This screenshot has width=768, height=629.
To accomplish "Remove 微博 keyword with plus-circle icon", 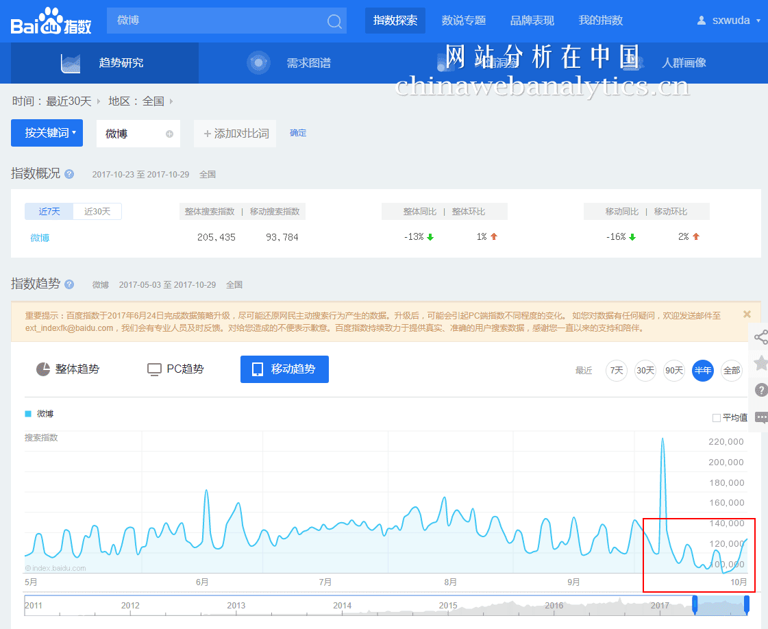I will 169,134.
